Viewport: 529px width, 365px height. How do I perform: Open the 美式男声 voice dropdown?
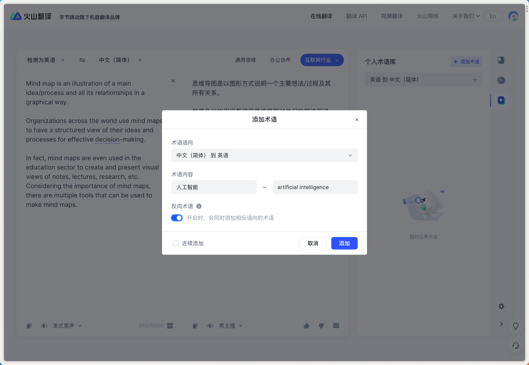tap(67, 326)
